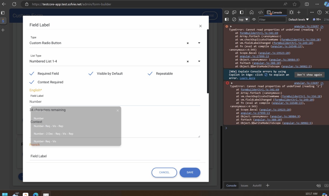The height and width of the screenshot is (196, 329).
Task: Expand the first TypeError stack trace
Action: coord(231,27)
